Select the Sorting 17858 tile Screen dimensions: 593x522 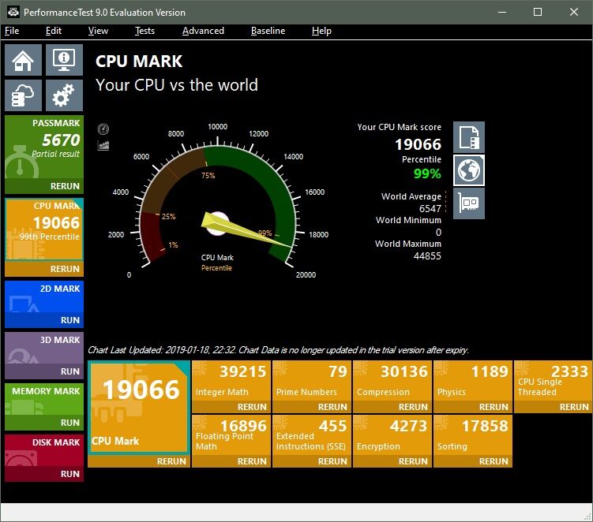(x=473, y=435)
